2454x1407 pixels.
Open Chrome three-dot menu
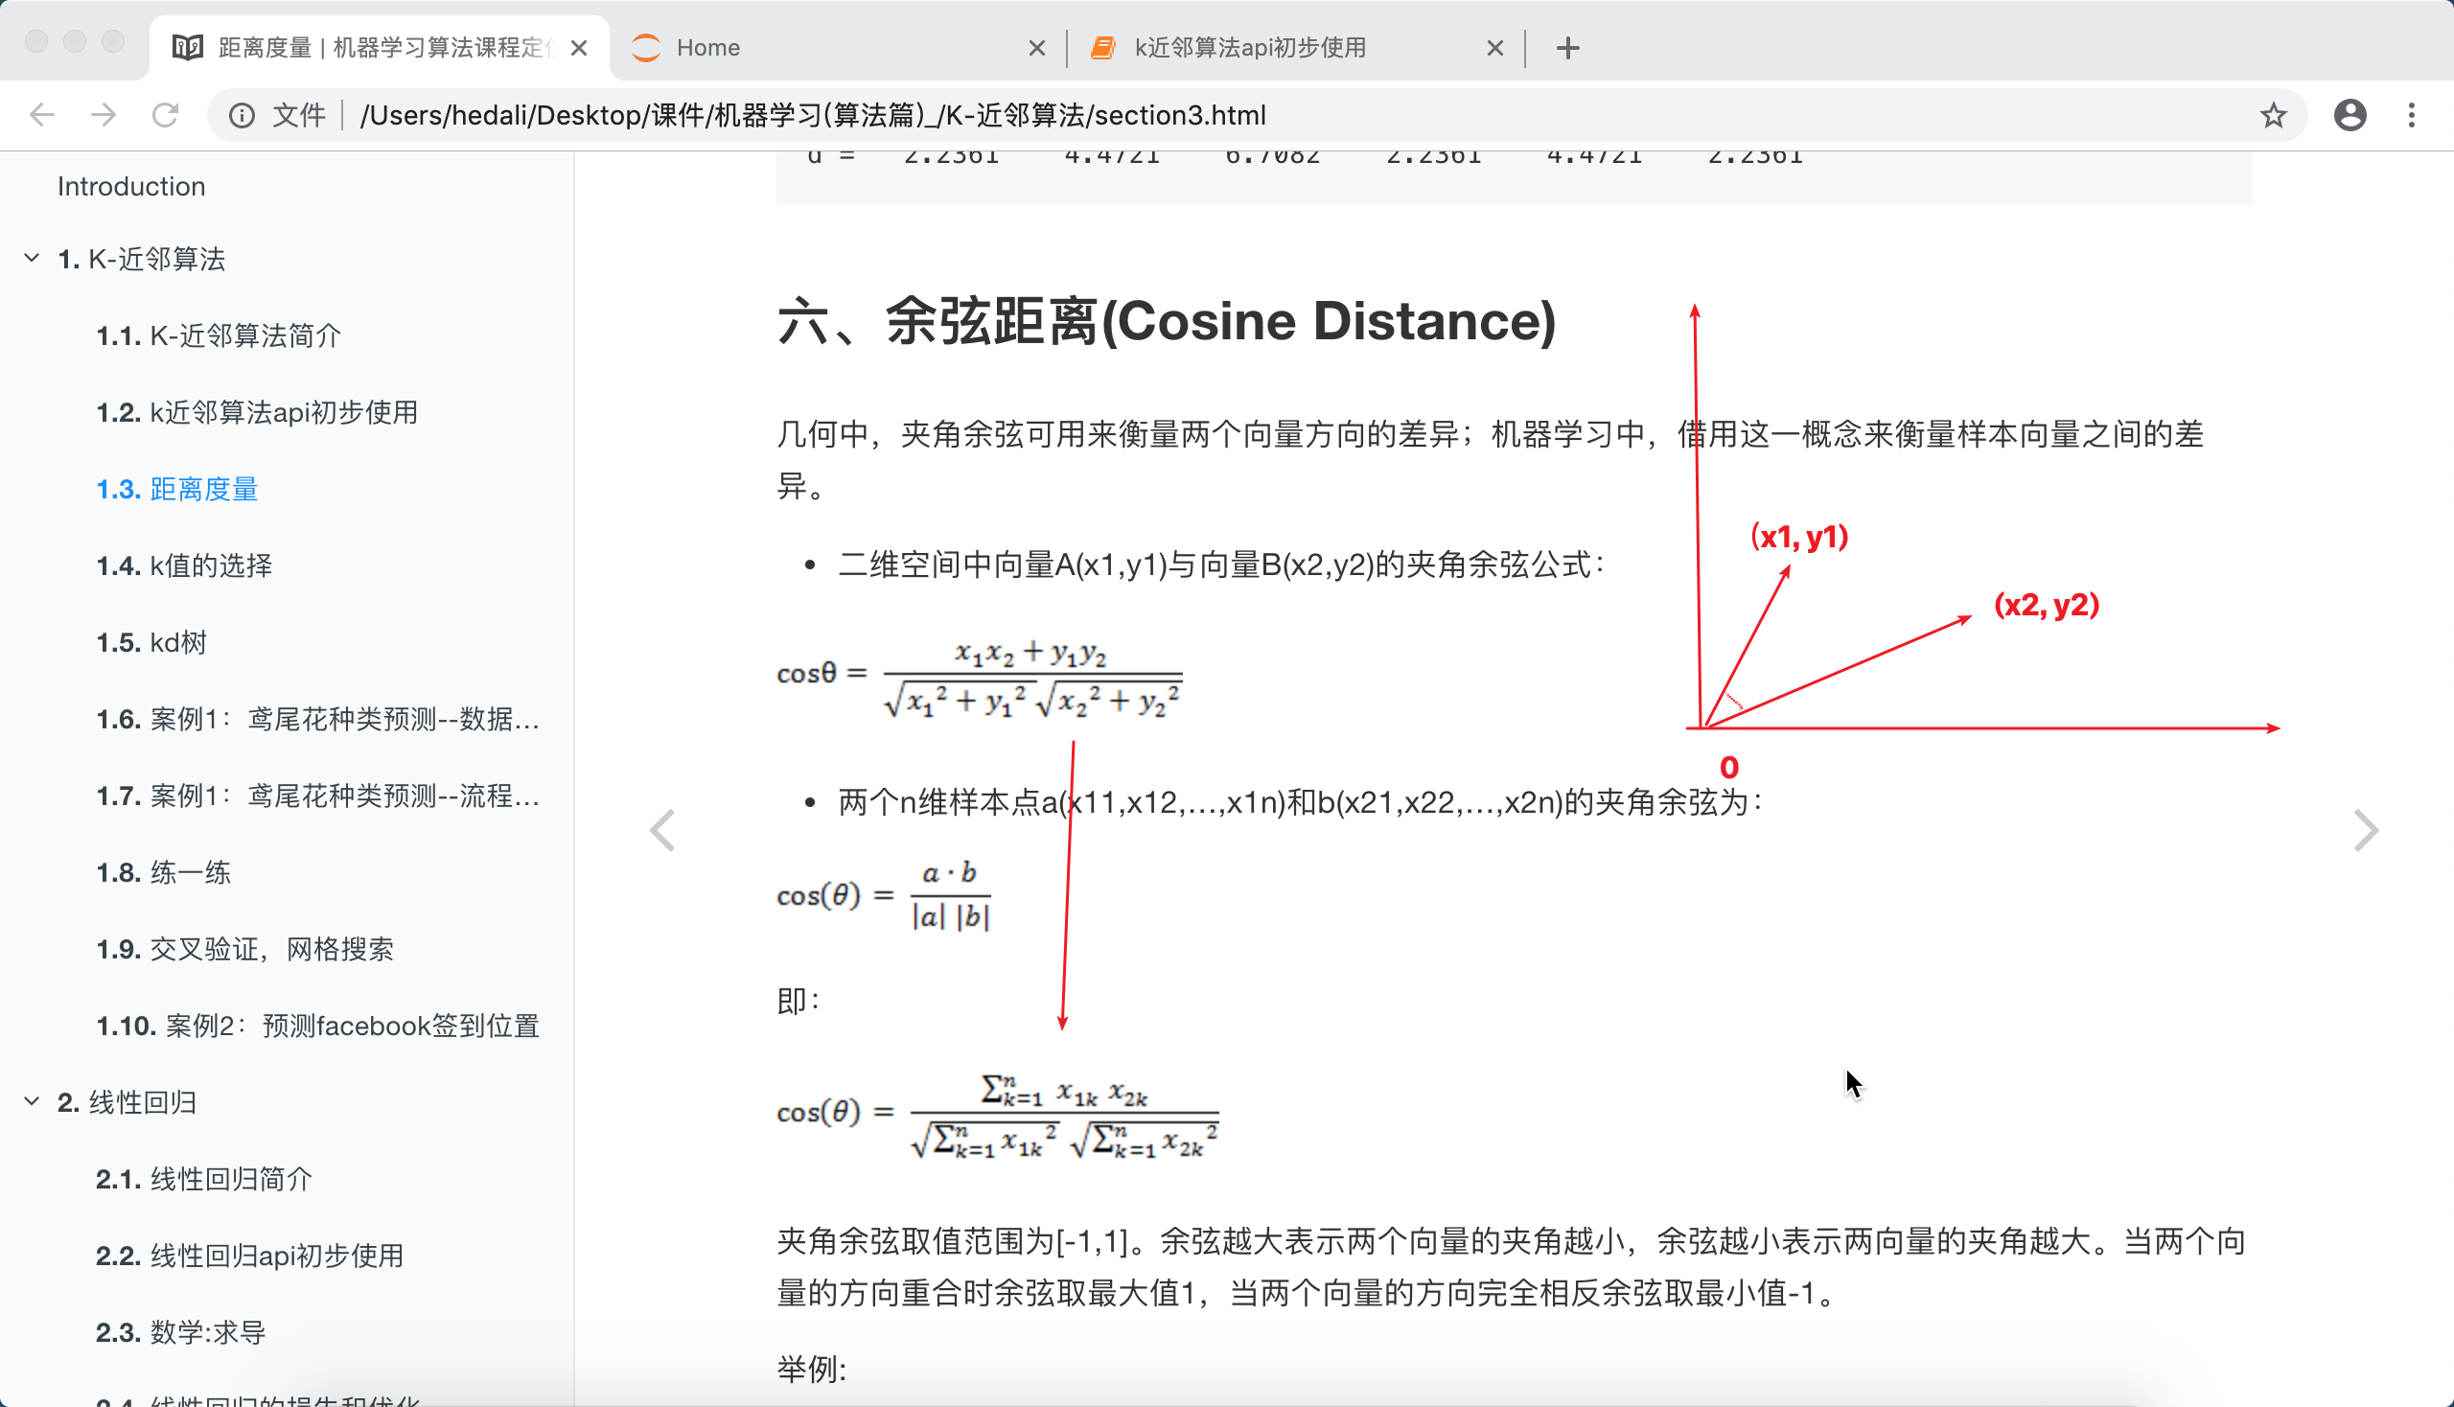point(2412,115)
